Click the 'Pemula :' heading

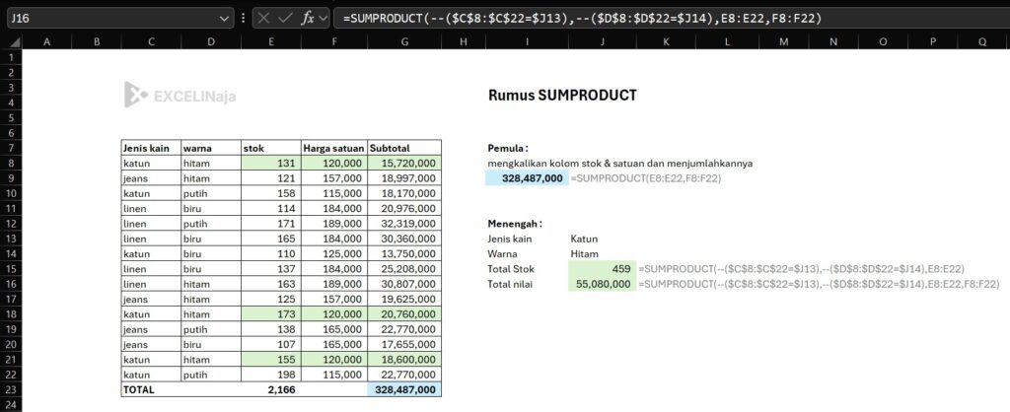pyautogui.click(x=508, y=148)
